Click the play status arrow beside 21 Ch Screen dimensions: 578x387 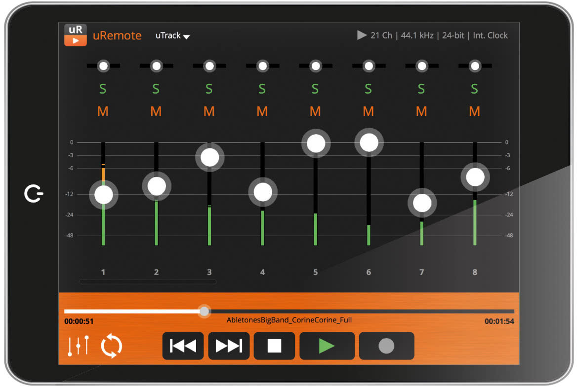(x=362, y=35)
